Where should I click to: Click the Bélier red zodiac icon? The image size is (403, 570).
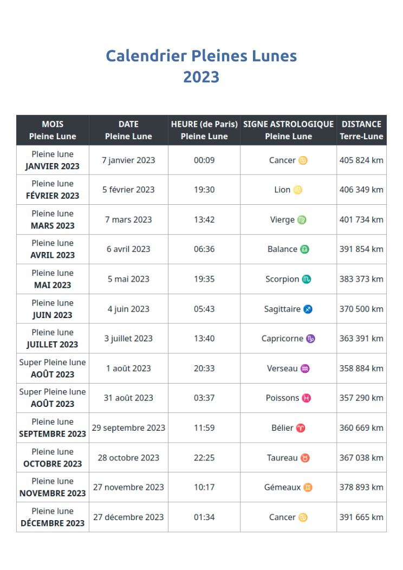coord(301,428)
